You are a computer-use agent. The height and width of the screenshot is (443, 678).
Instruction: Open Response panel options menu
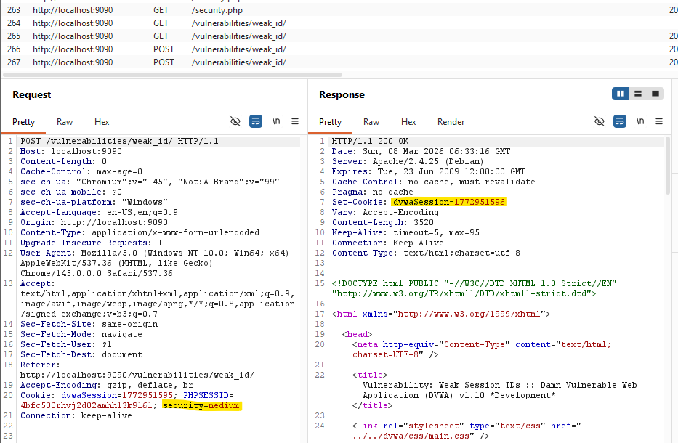(659, 121)
